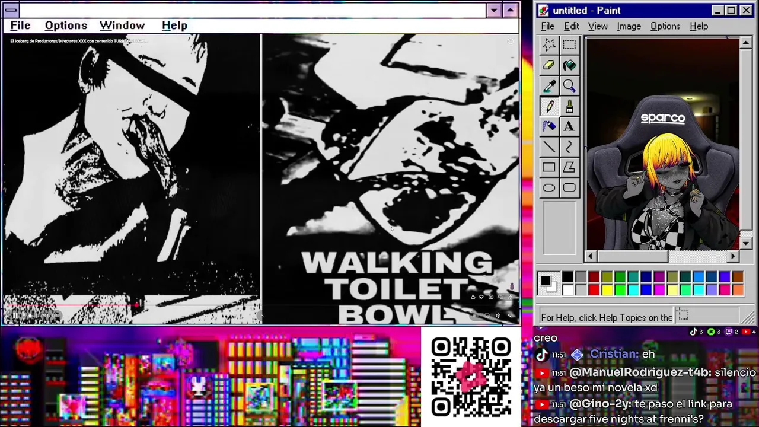Pick the orange swatch in the palette
The width and height of the screenshot is (759, 427).
(737, 290)
